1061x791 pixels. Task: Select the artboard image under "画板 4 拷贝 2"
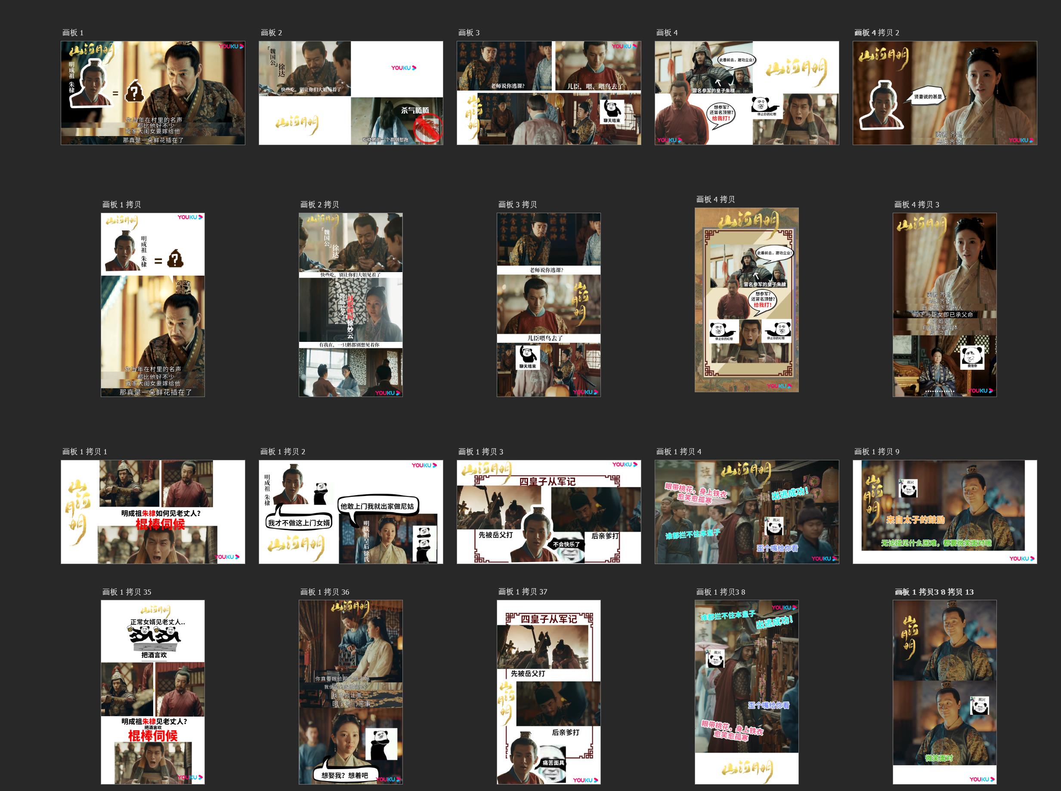coord(945,93)
